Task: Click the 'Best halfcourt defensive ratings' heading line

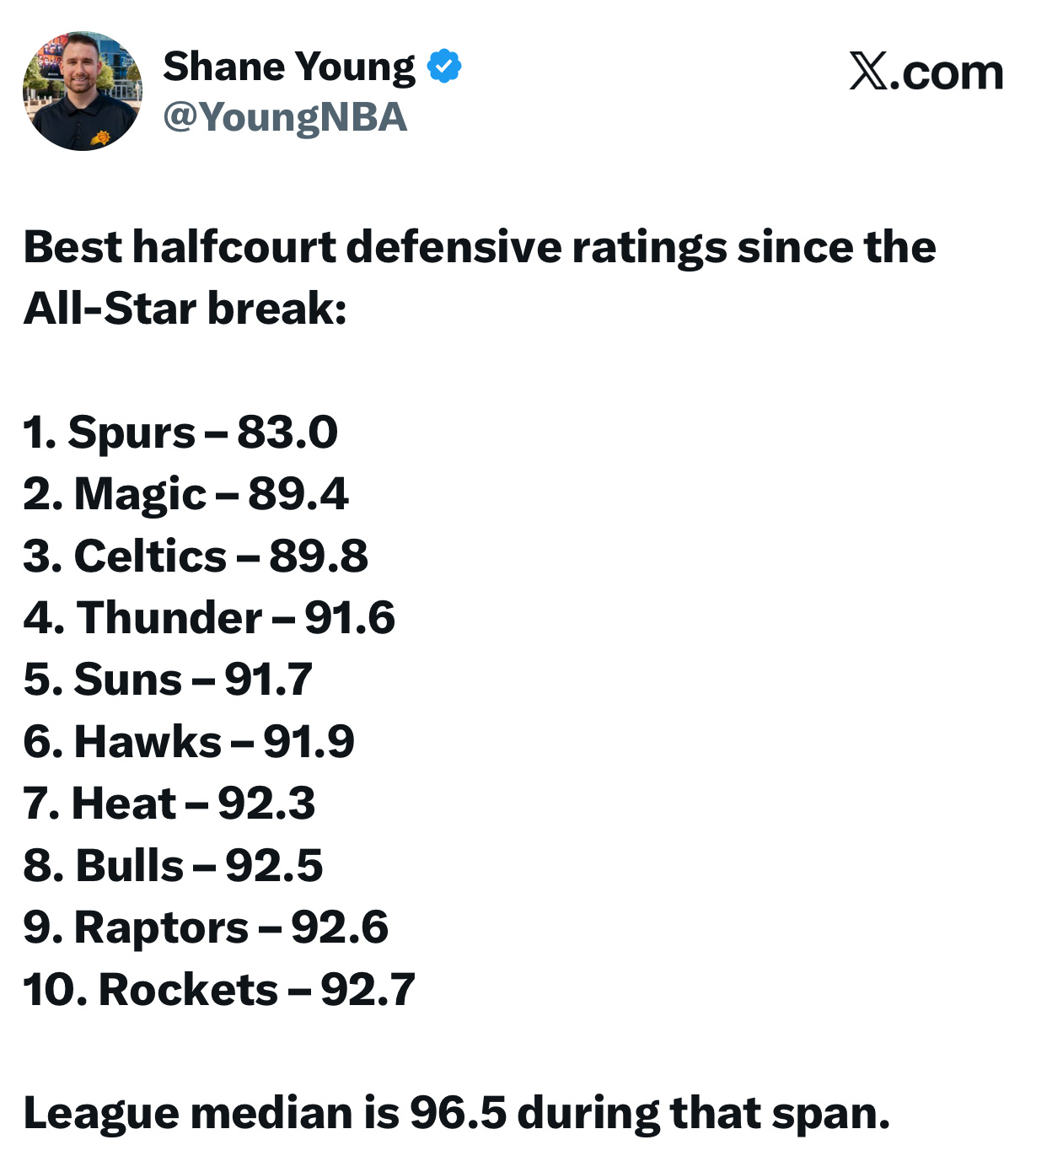Action: click(479, 248)
